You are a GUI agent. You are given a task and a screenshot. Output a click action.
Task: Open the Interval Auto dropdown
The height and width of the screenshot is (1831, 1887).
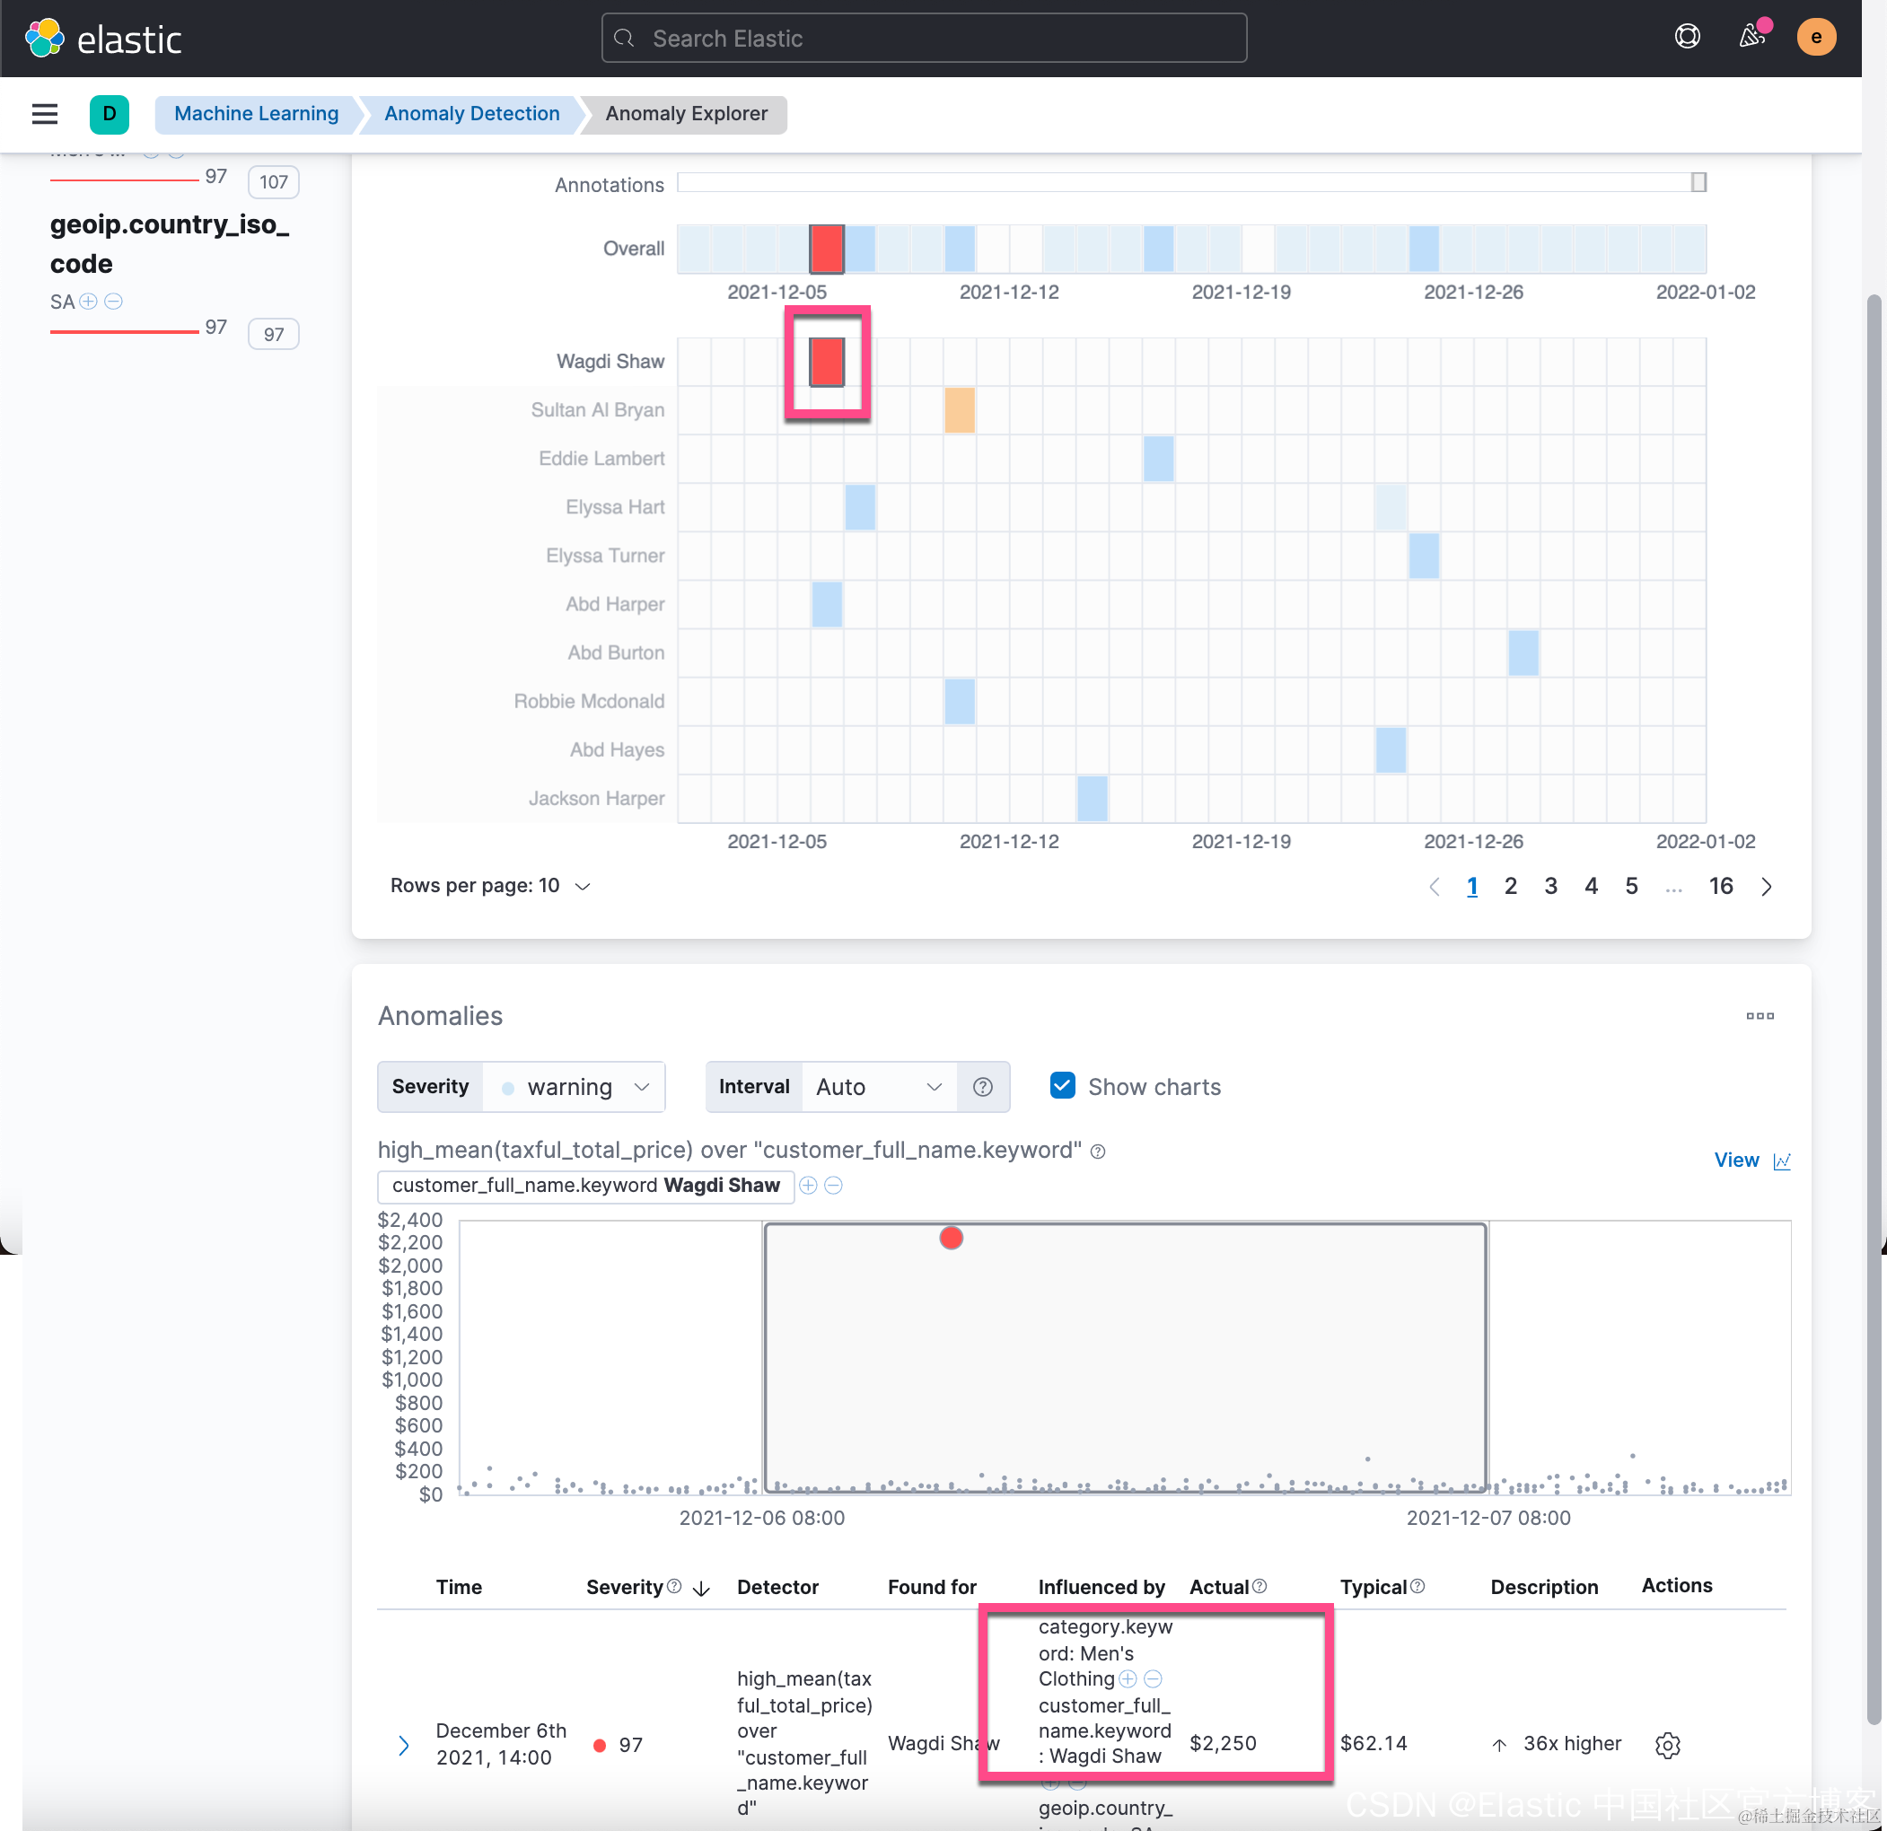878,1087
